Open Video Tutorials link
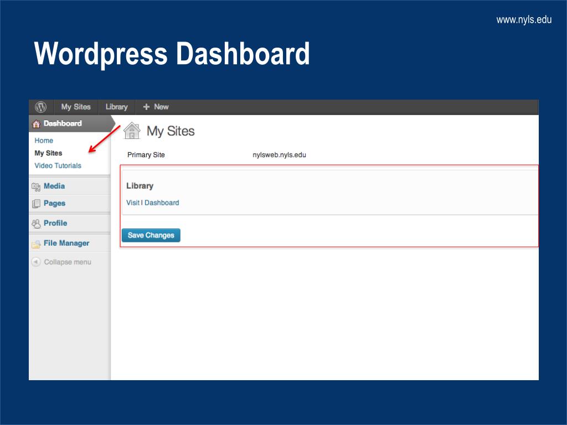Viewport: 567px width, 425px height. click(x=58, y=166)
